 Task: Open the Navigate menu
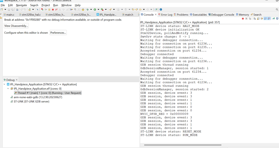coord(21,5)
